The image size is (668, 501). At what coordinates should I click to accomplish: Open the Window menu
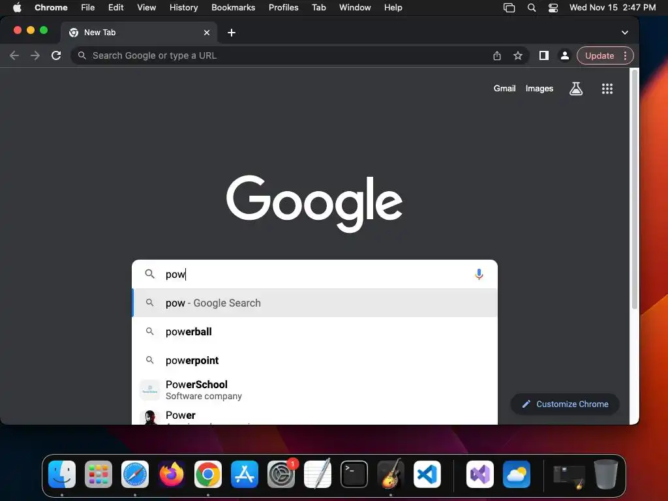point(355,8)
